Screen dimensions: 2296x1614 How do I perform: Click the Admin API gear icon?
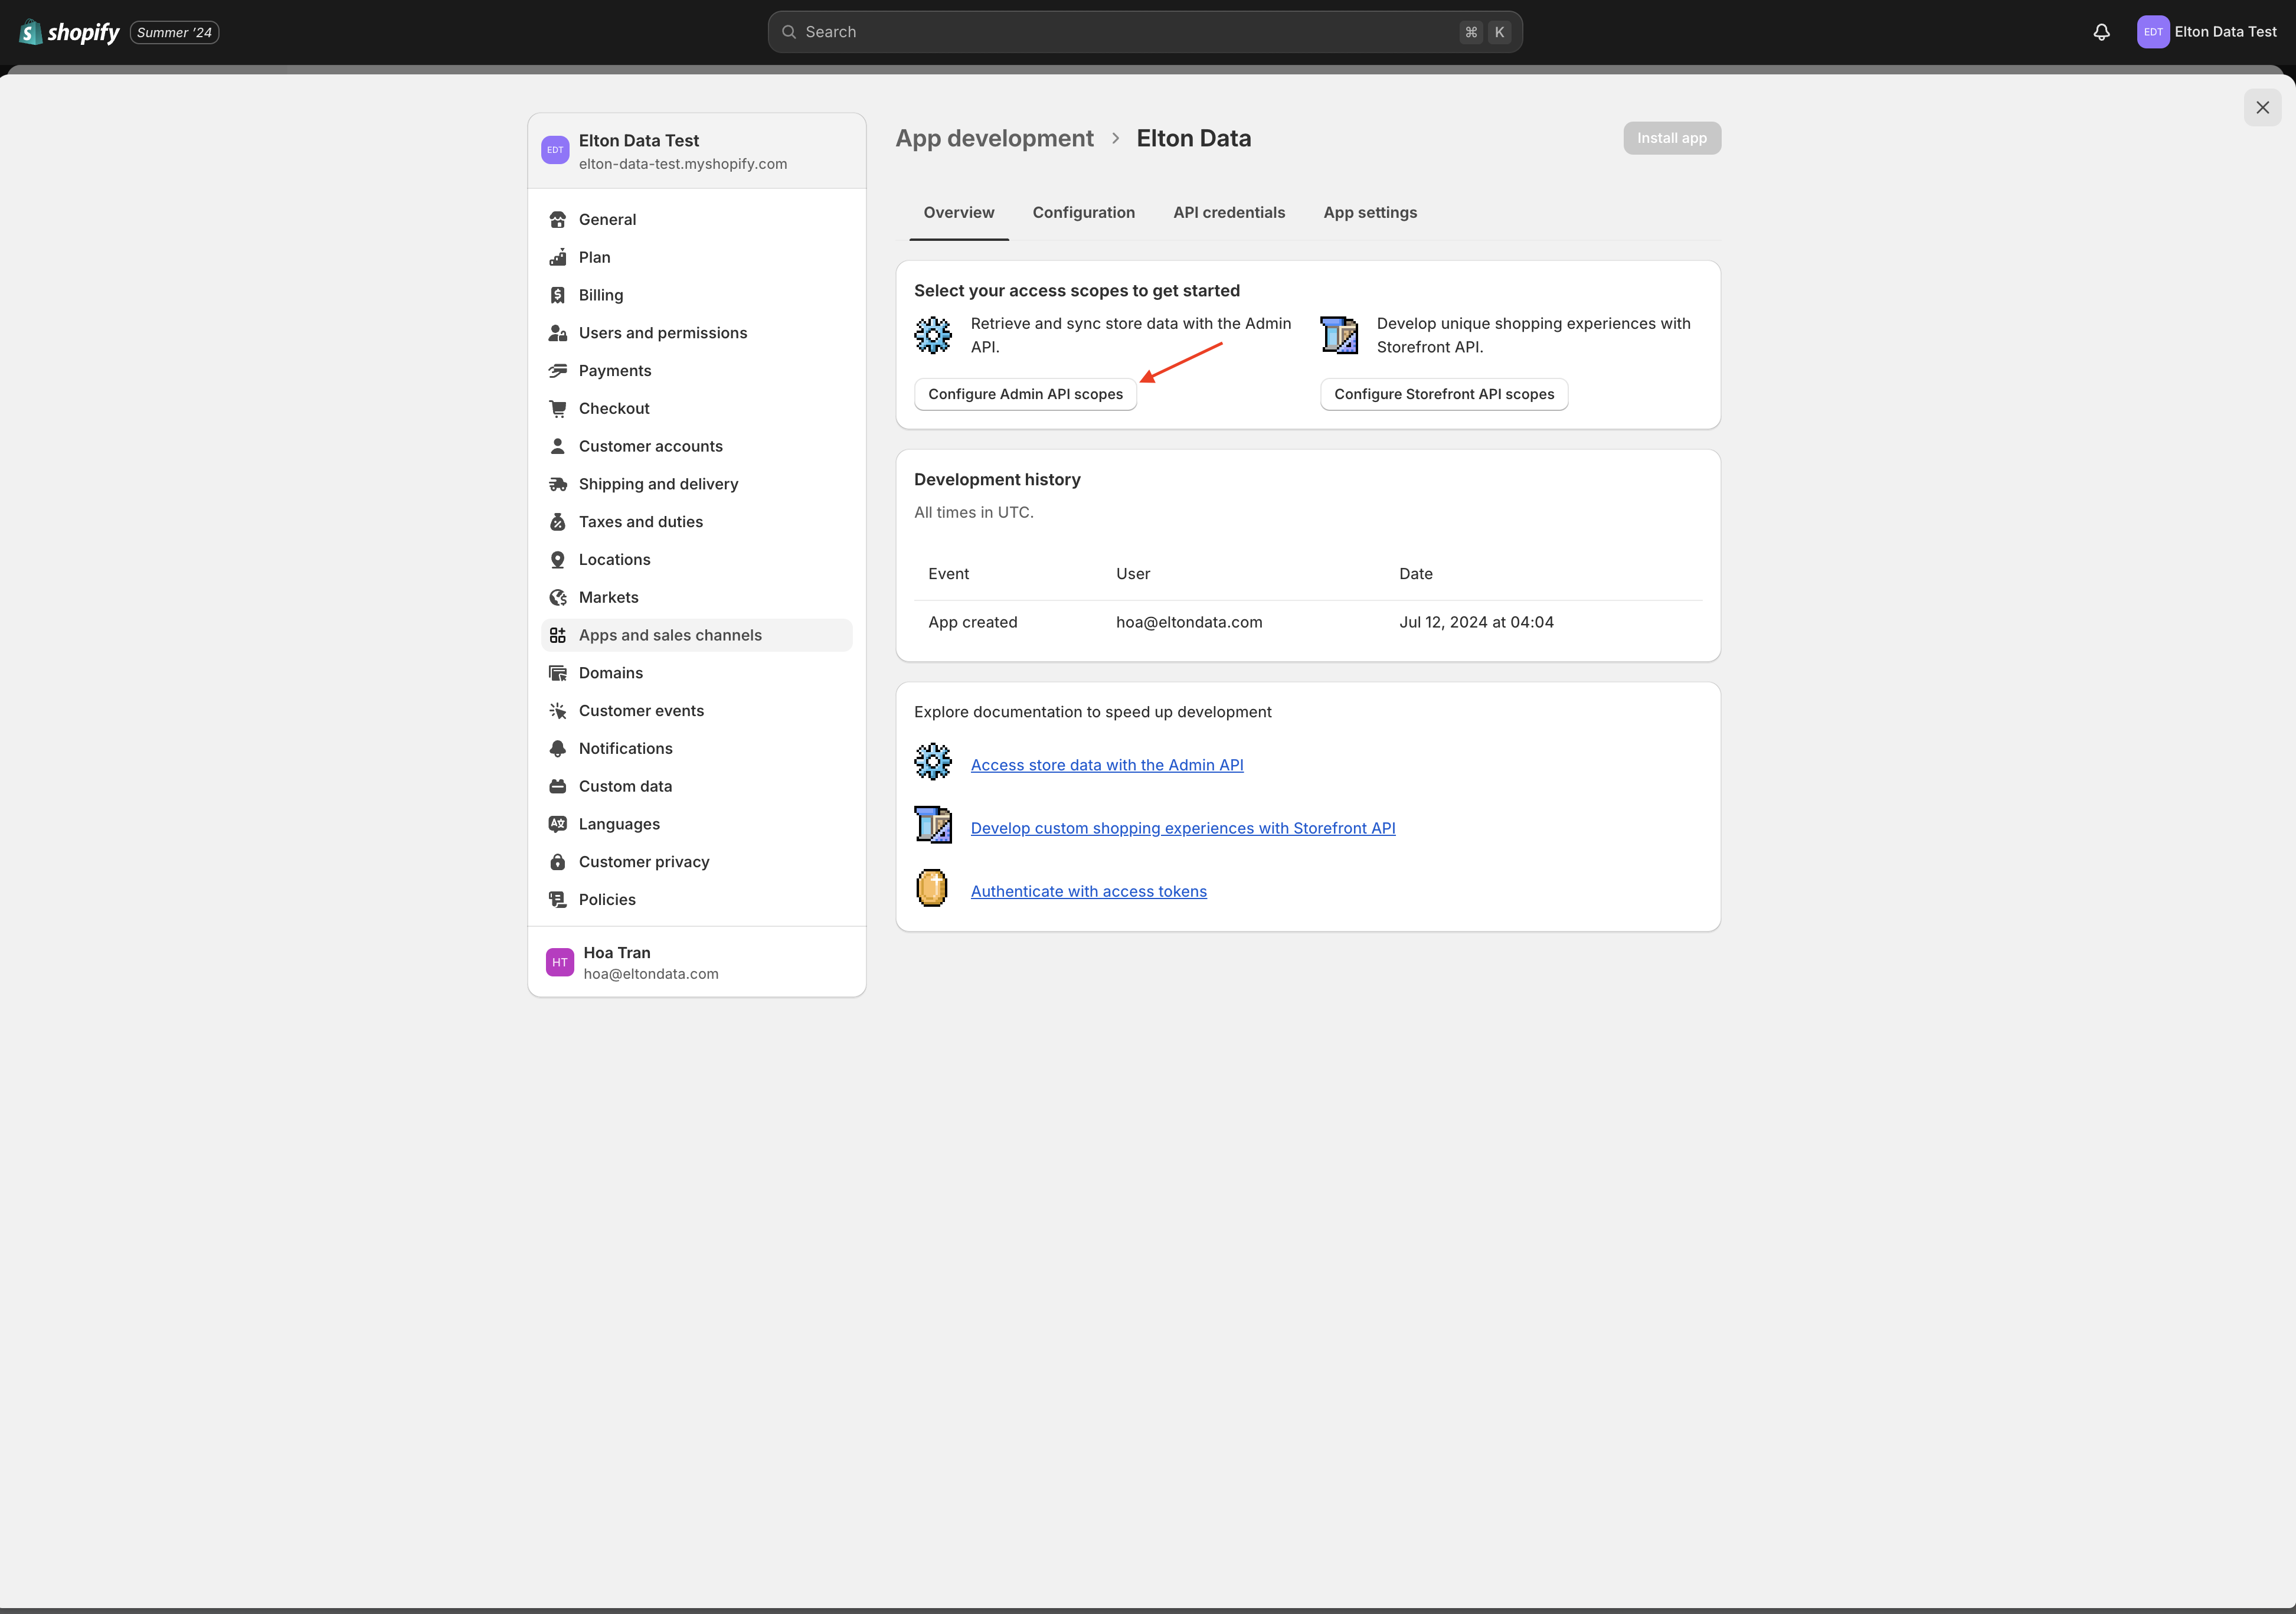932,334
